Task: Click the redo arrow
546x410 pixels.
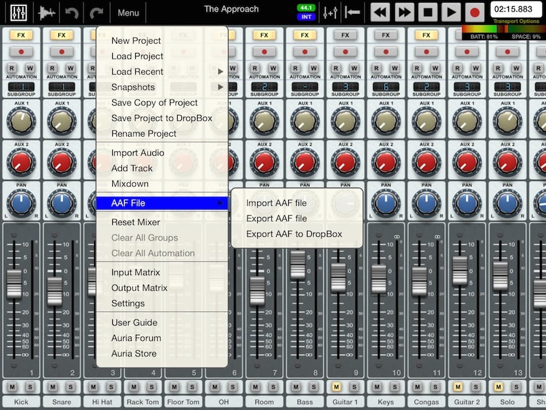Action: tap(96, 12)
